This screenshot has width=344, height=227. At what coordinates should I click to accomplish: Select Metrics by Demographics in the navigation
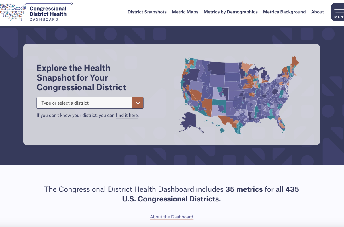click(x=230, y=12)
